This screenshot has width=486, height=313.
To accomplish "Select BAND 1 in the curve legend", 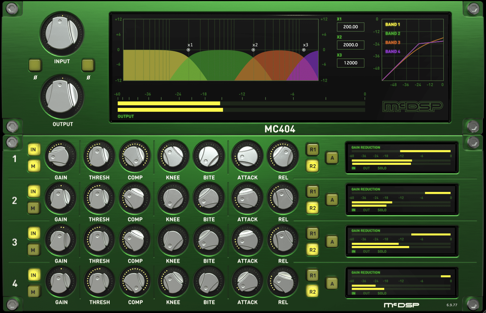I will coord(392,24).
